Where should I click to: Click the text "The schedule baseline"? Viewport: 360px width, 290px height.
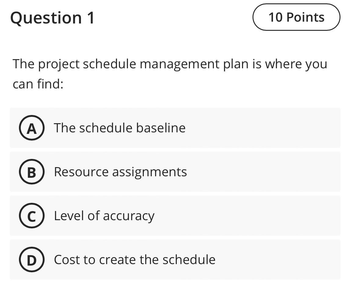(119, 128)
